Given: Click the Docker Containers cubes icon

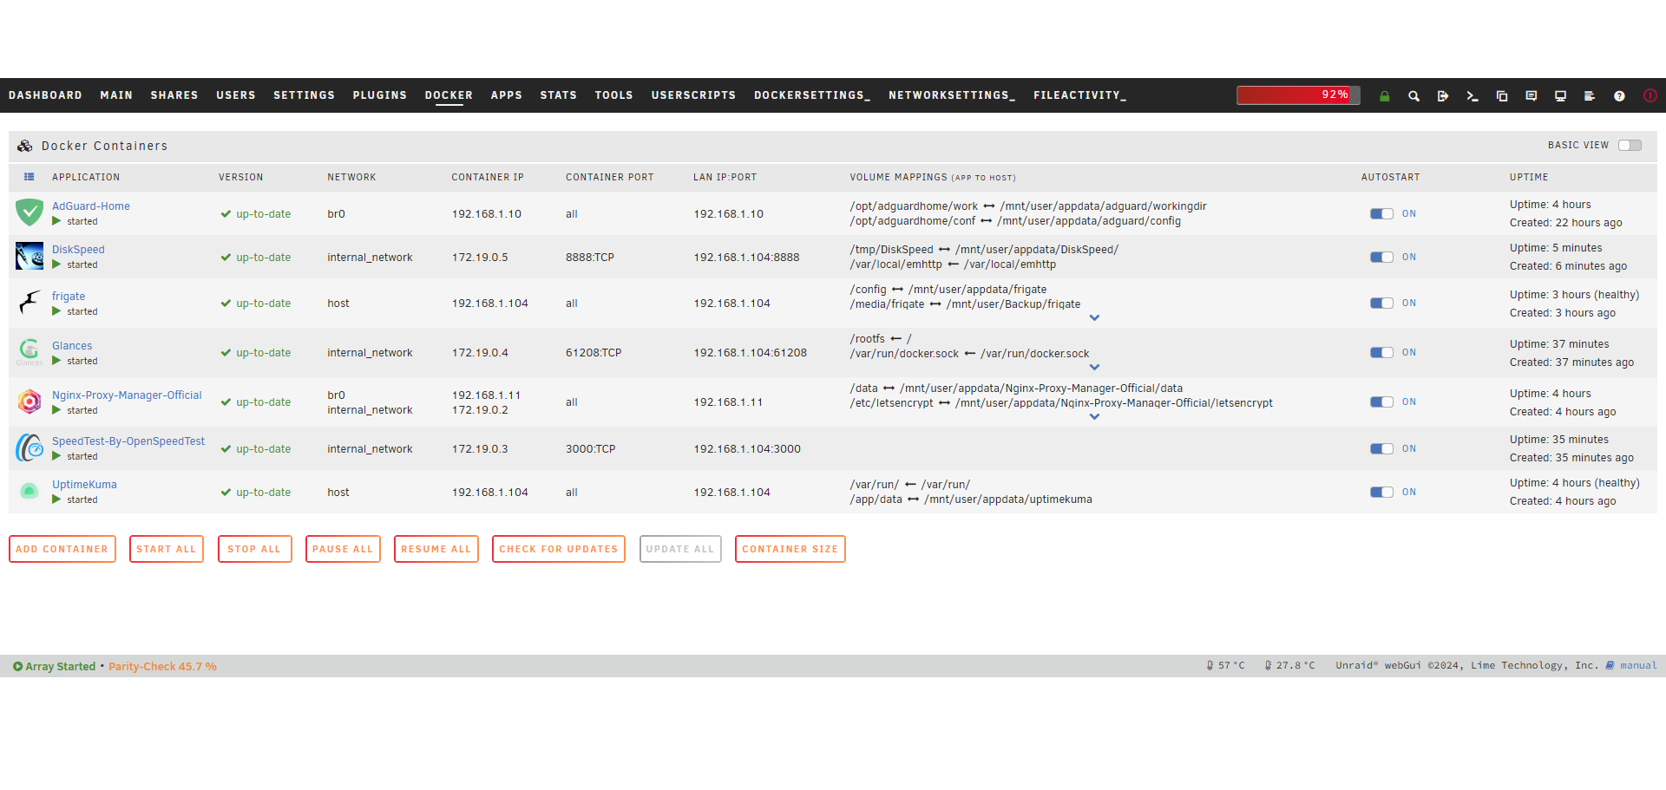Looking at the screenshot, I should (25, 146).
